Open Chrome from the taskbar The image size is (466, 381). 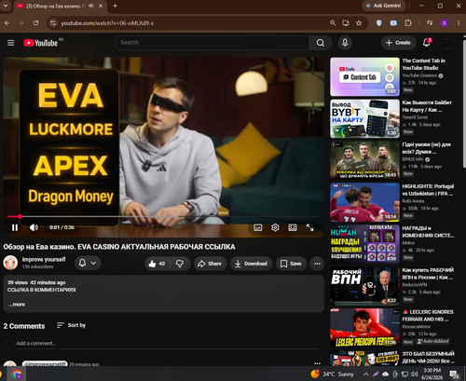tap(17, 374)
